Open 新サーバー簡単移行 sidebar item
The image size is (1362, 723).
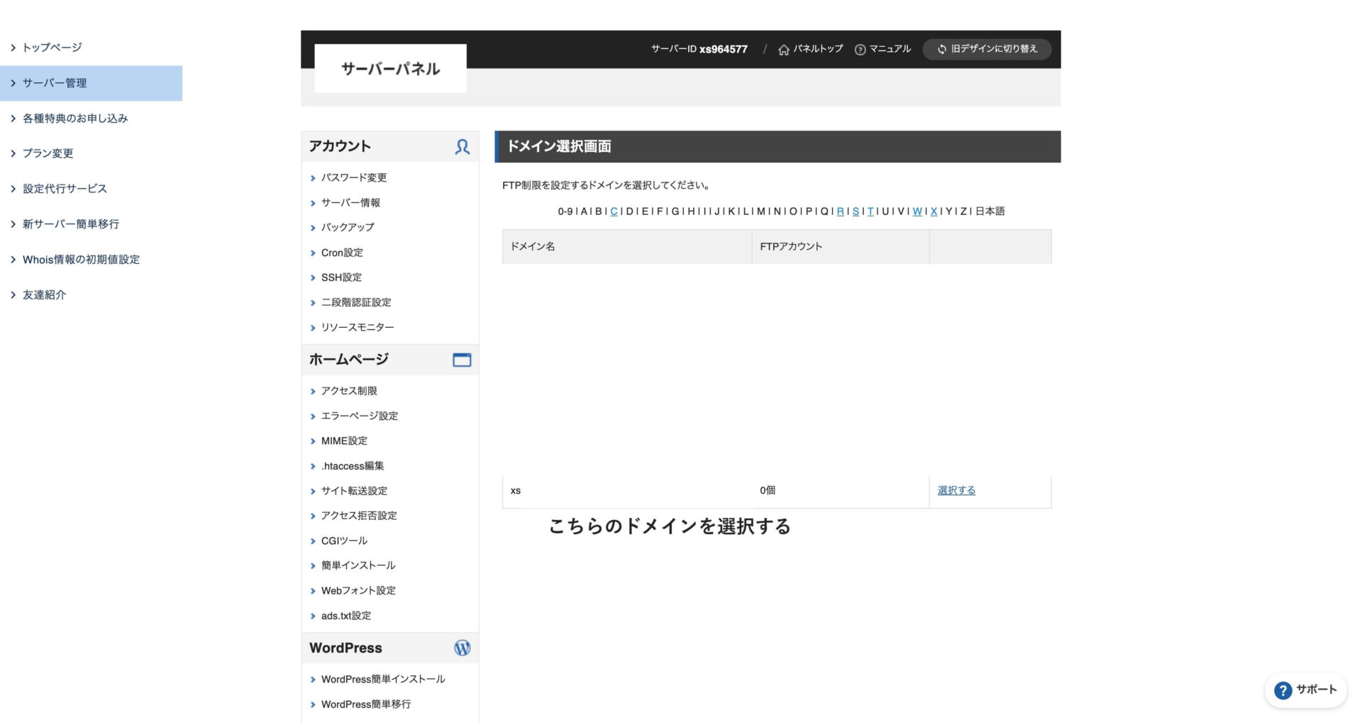tap(71, 224)
